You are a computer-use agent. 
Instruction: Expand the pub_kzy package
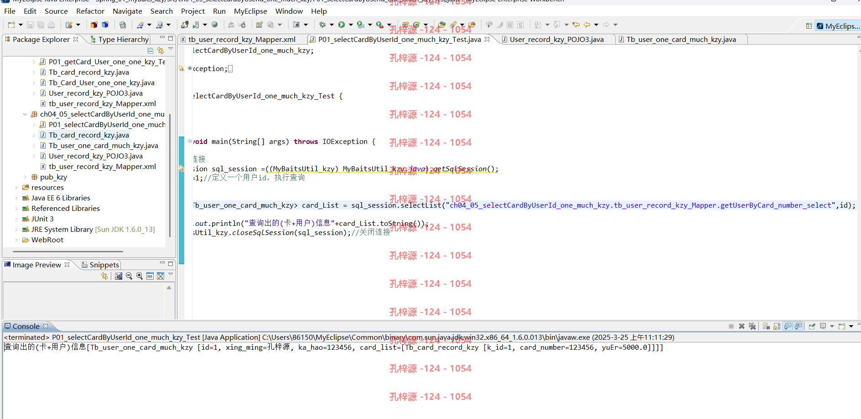[25, 177]
